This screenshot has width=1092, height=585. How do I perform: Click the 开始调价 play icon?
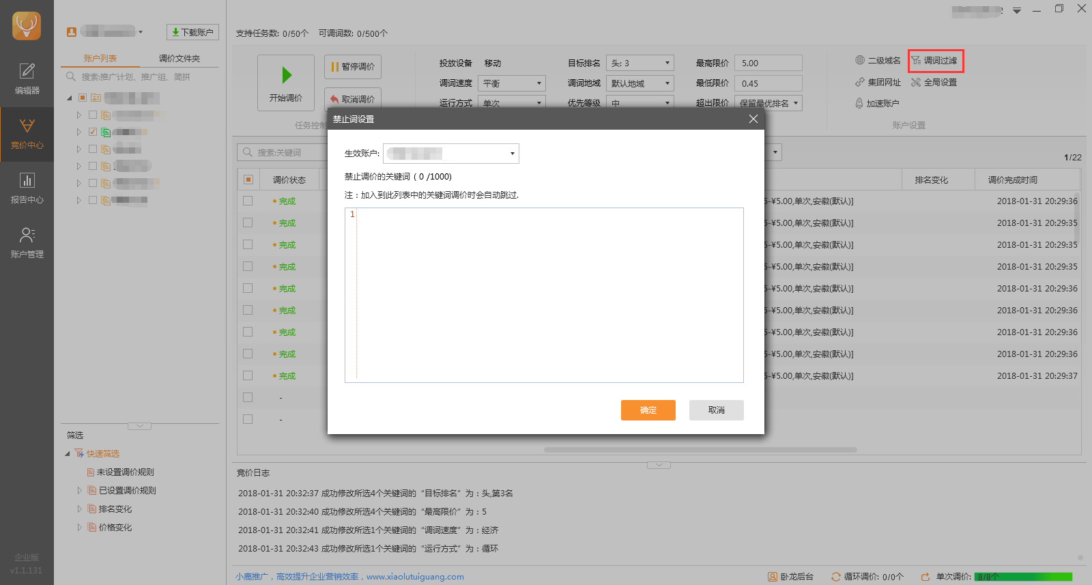pos(287,75)
